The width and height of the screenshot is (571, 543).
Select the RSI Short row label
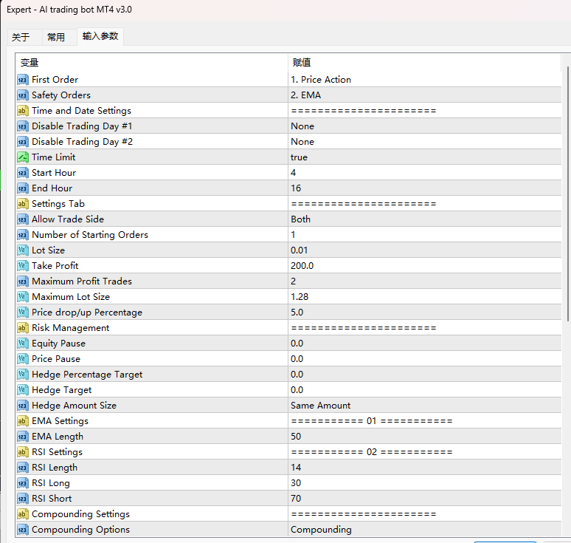point(52,499)
